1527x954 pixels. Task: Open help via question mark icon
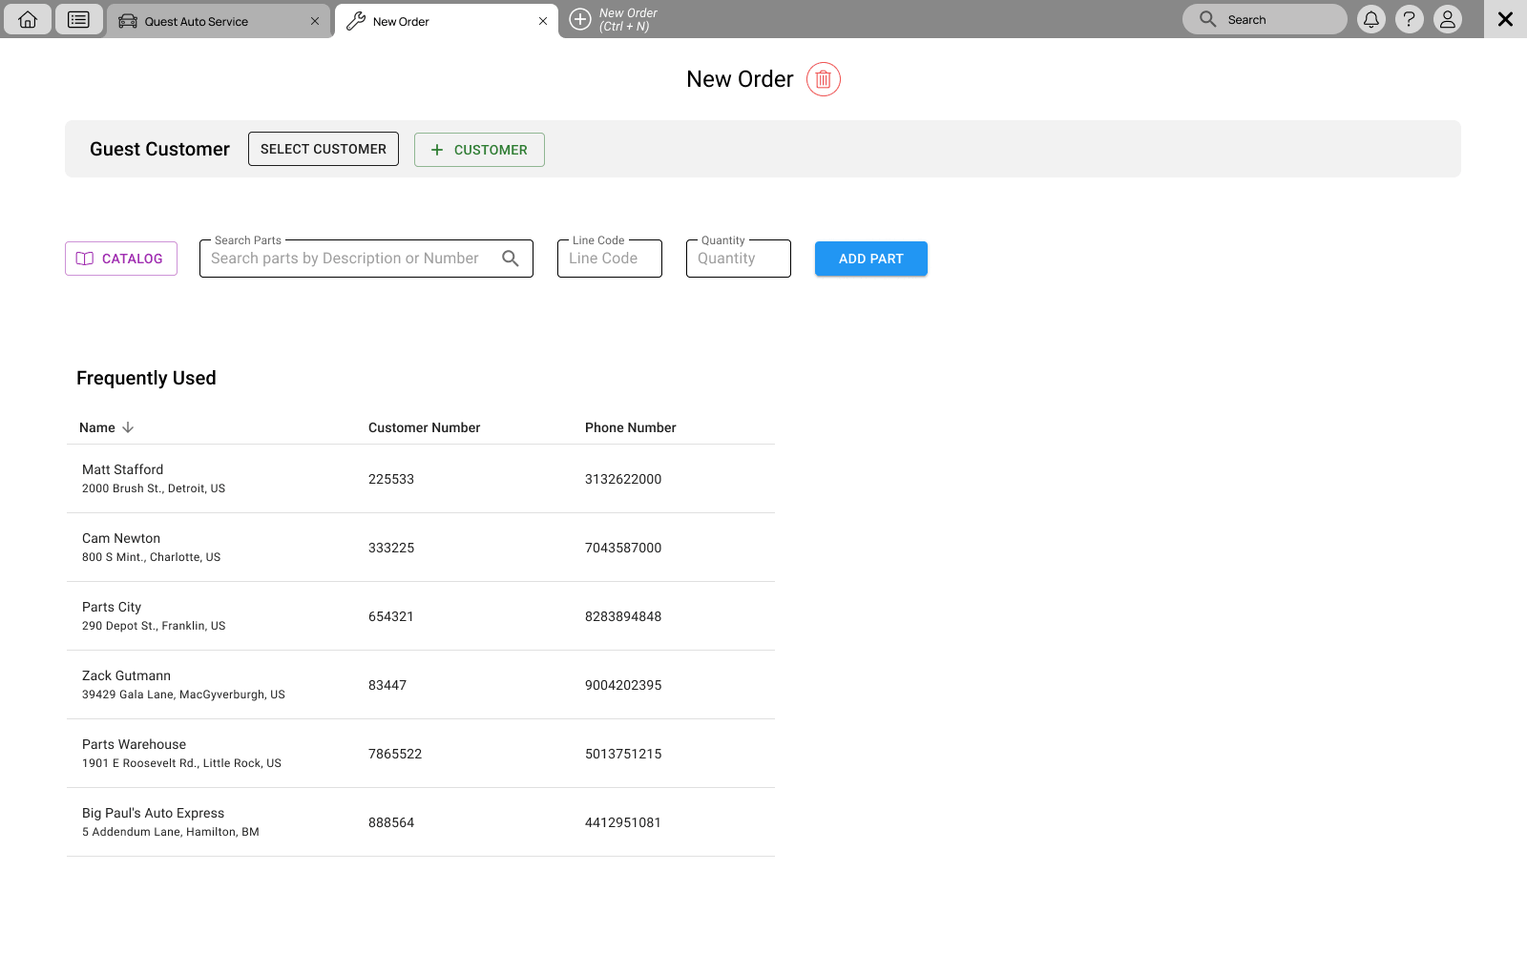tap(1409, 19)
